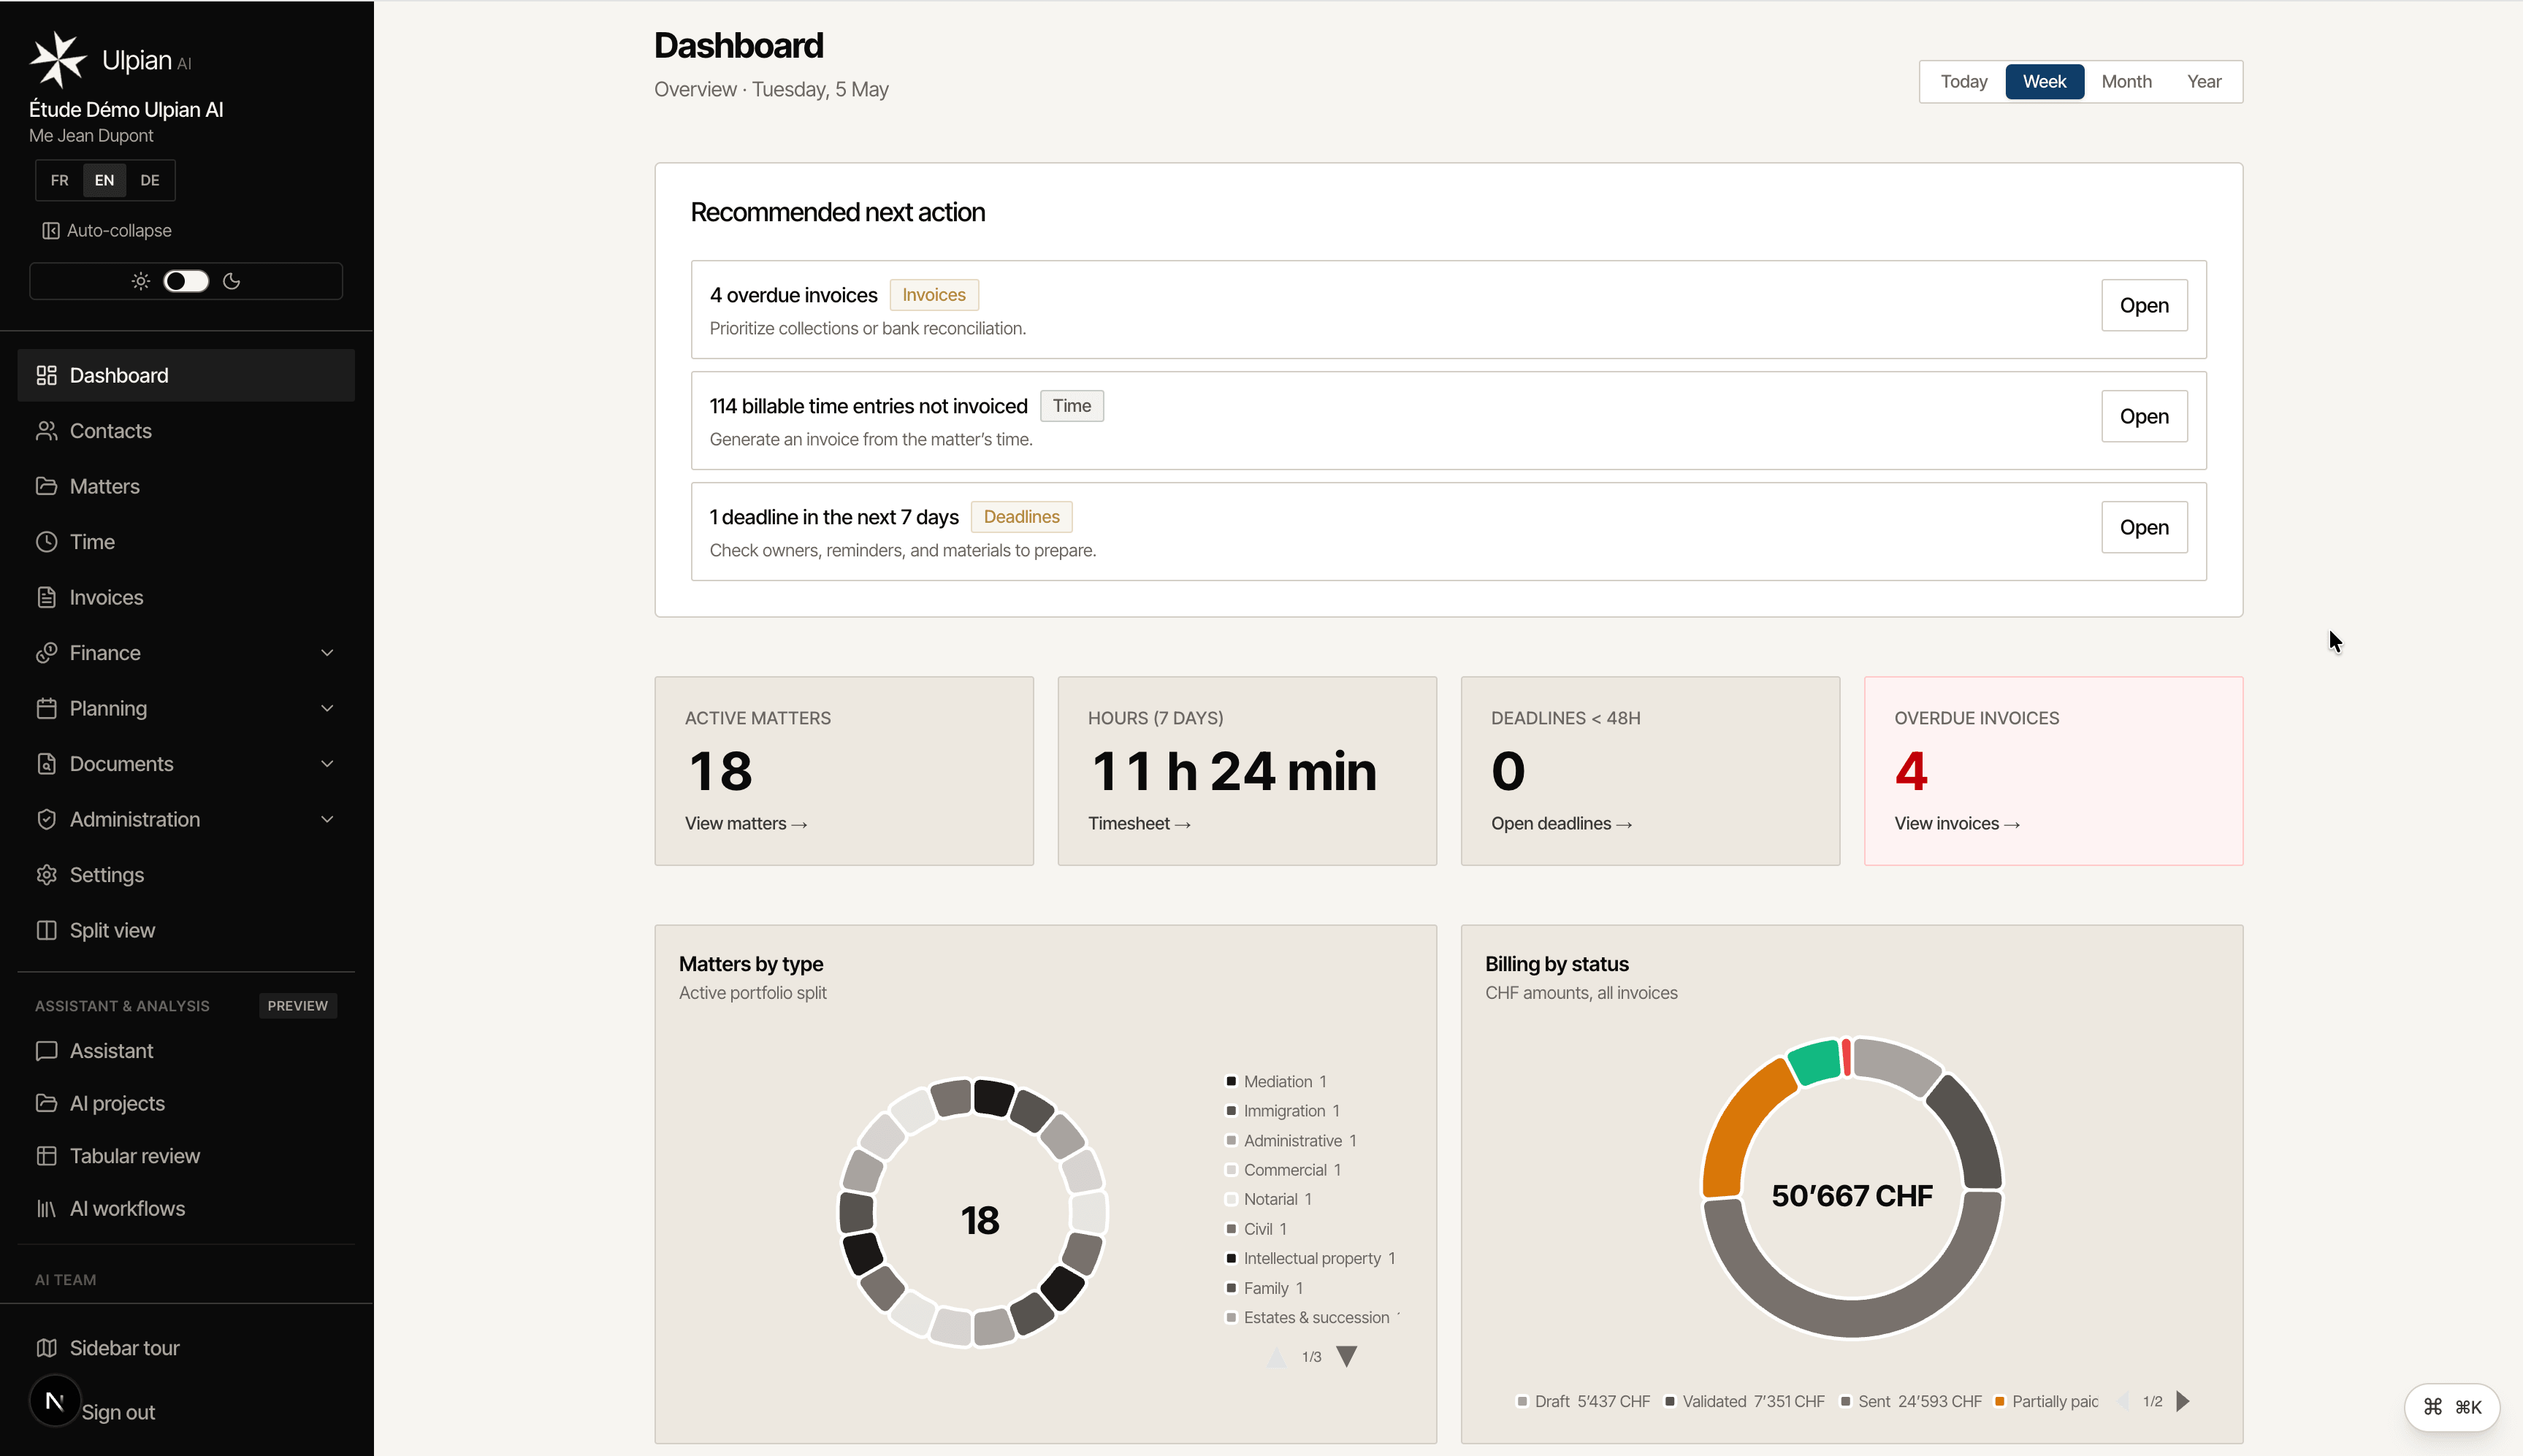Click the Matters folder icon
This screenshot has height=1456, width=2523.
click(x=46, y=486)
